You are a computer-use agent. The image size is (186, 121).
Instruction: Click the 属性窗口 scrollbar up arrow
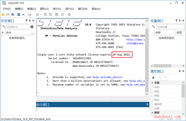pyautogui.click(x=183, y=82)
